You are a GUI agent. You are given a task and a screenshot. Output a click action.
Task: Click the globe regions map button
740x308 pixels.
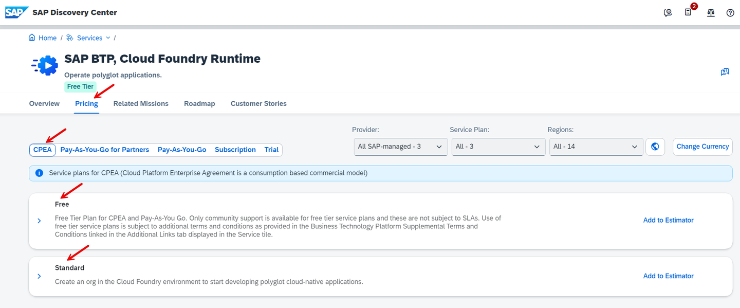(x=655, y=147)
